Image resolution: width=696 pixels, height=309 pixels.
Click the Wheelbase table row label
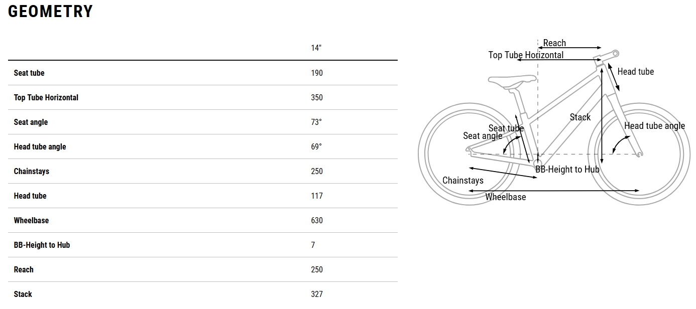coord(31,220)
